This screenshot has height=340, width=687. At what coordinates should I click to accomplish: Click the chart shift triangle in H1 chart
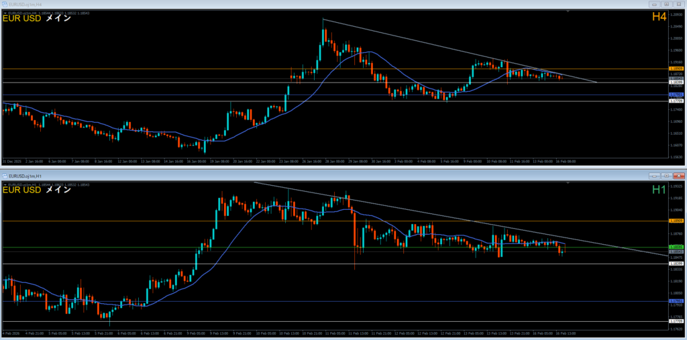tap(568, 182)
